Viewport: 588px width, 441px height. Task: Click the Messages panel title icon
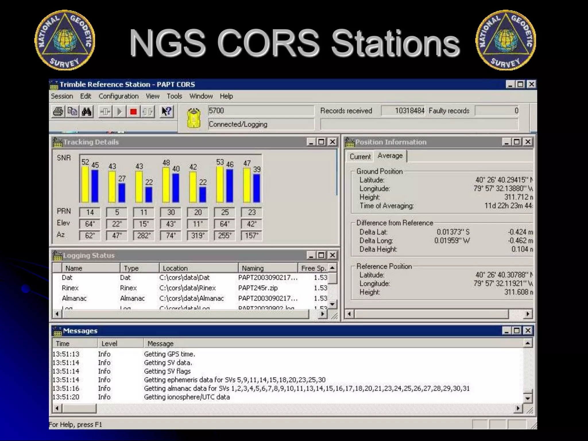pos(57,331)
